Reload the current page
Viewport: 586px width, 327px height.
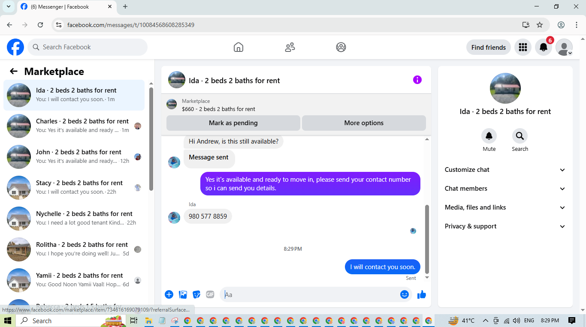tap(40, 25)
